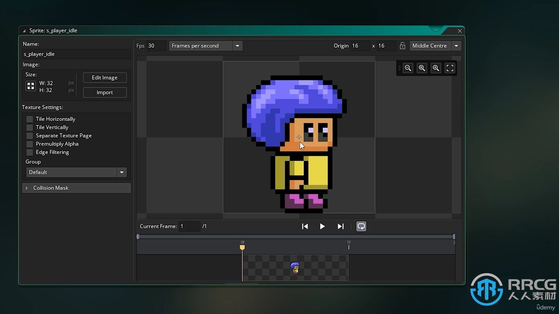Jump to the first frame
559x314 pixels.
(x=305, y=226)
